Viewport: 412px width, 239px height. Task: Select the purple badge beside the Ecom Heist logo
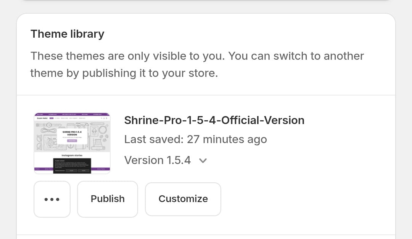tap(52, 118)
